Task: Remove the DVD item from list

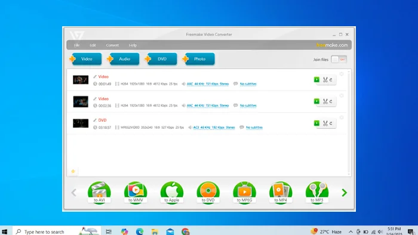Action: point(342,117)
